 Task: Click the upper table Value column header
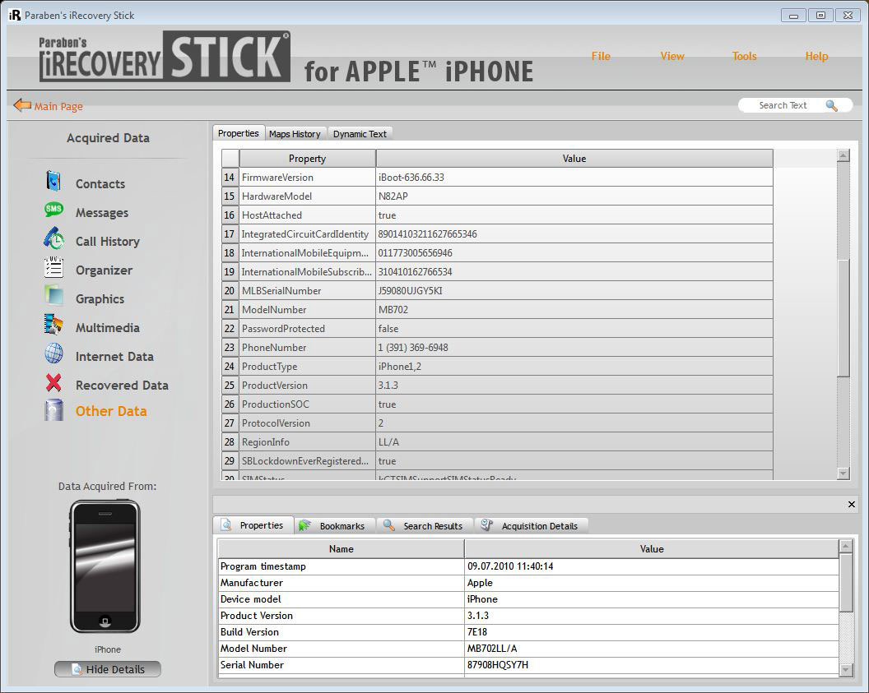(574, 159)
